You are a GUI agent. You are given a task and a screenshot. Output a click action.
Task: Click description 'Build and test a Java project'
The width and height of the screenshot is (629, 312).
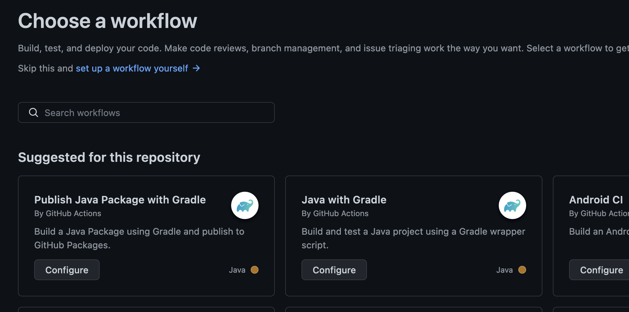pos(413,238)
